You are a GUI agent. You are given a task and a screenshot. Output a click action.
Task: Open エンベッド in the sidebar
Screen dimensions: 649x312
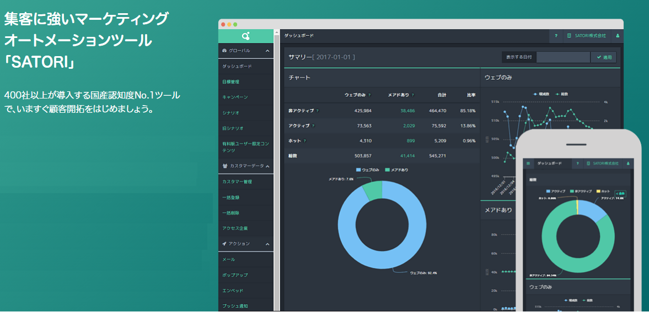[x=246, y=290]
